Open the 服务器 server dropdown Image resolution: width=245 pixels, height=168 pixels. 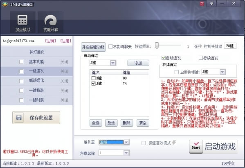tap(126, 142)
